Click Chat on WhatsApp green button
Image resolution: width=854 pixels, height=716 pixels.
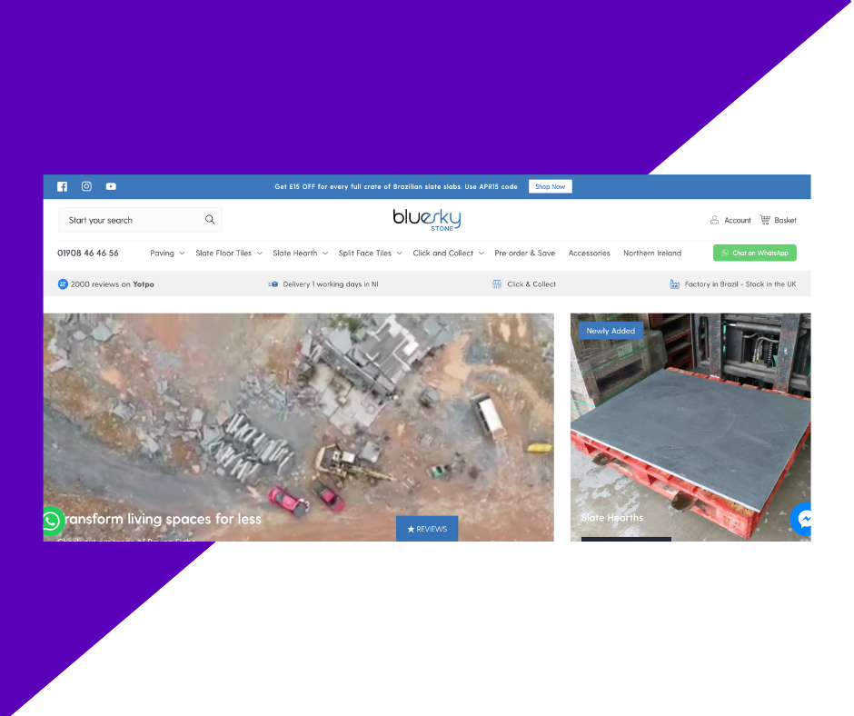(x=755, y=253)
